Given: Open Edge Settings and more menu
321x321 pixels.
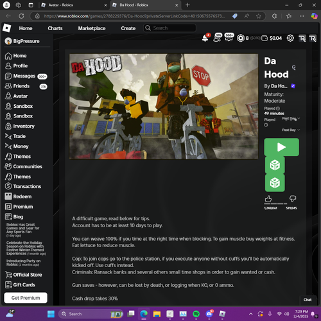Looking at the screenshot, I should (302, 16).
